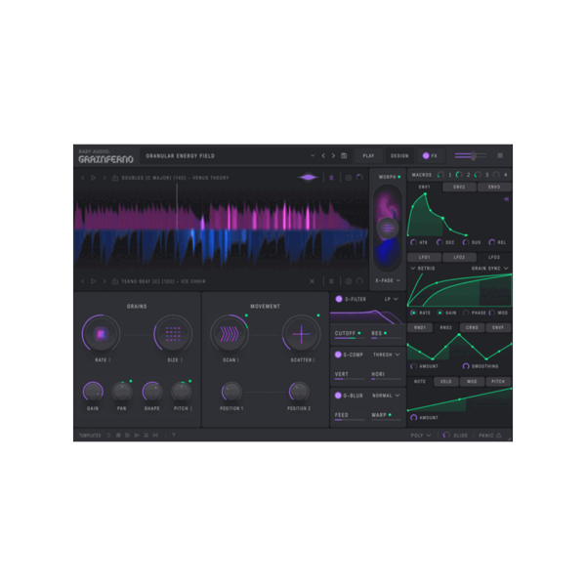This screenshot has height=586, width=586.
Task: Go to previous preset with left arrow
Action: click(323, 156)
